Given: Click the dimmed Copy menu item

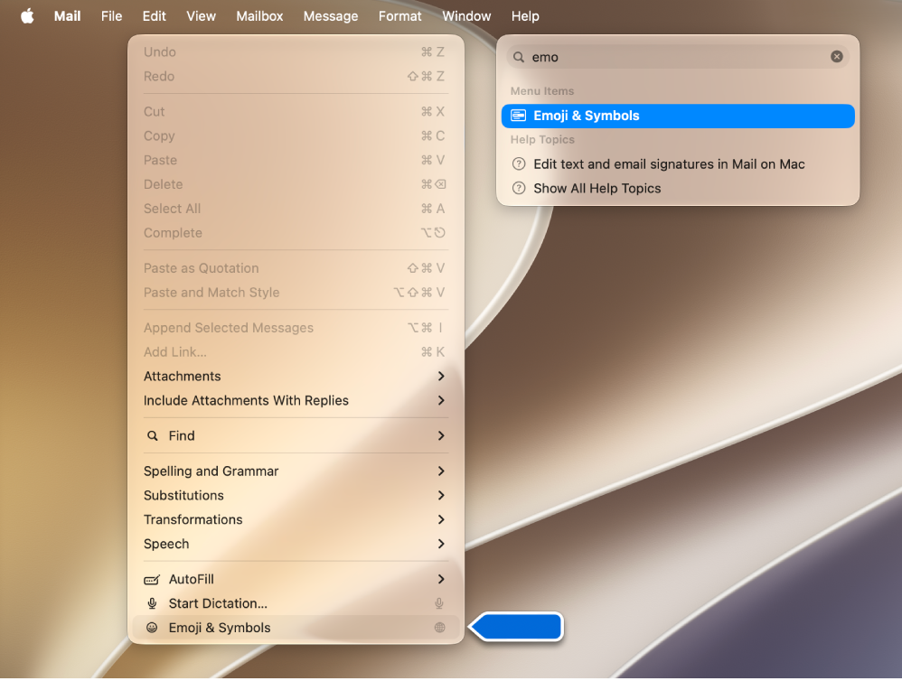Looking at the screenshot, I should pyautogui.click(x=296, y=135).
